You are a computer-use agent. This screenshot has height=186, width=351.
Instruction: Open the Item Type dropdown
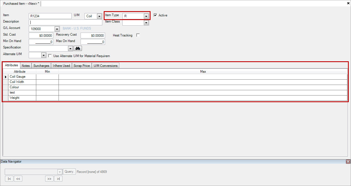tap(146, 16)
